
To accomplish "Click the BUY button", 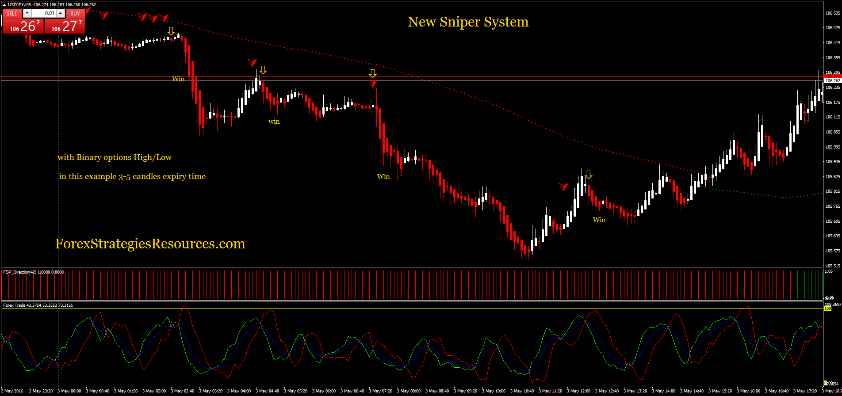I will 75,13.
